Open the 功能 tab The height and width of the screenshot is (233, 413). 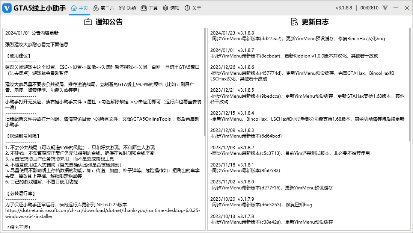point(128,8)
